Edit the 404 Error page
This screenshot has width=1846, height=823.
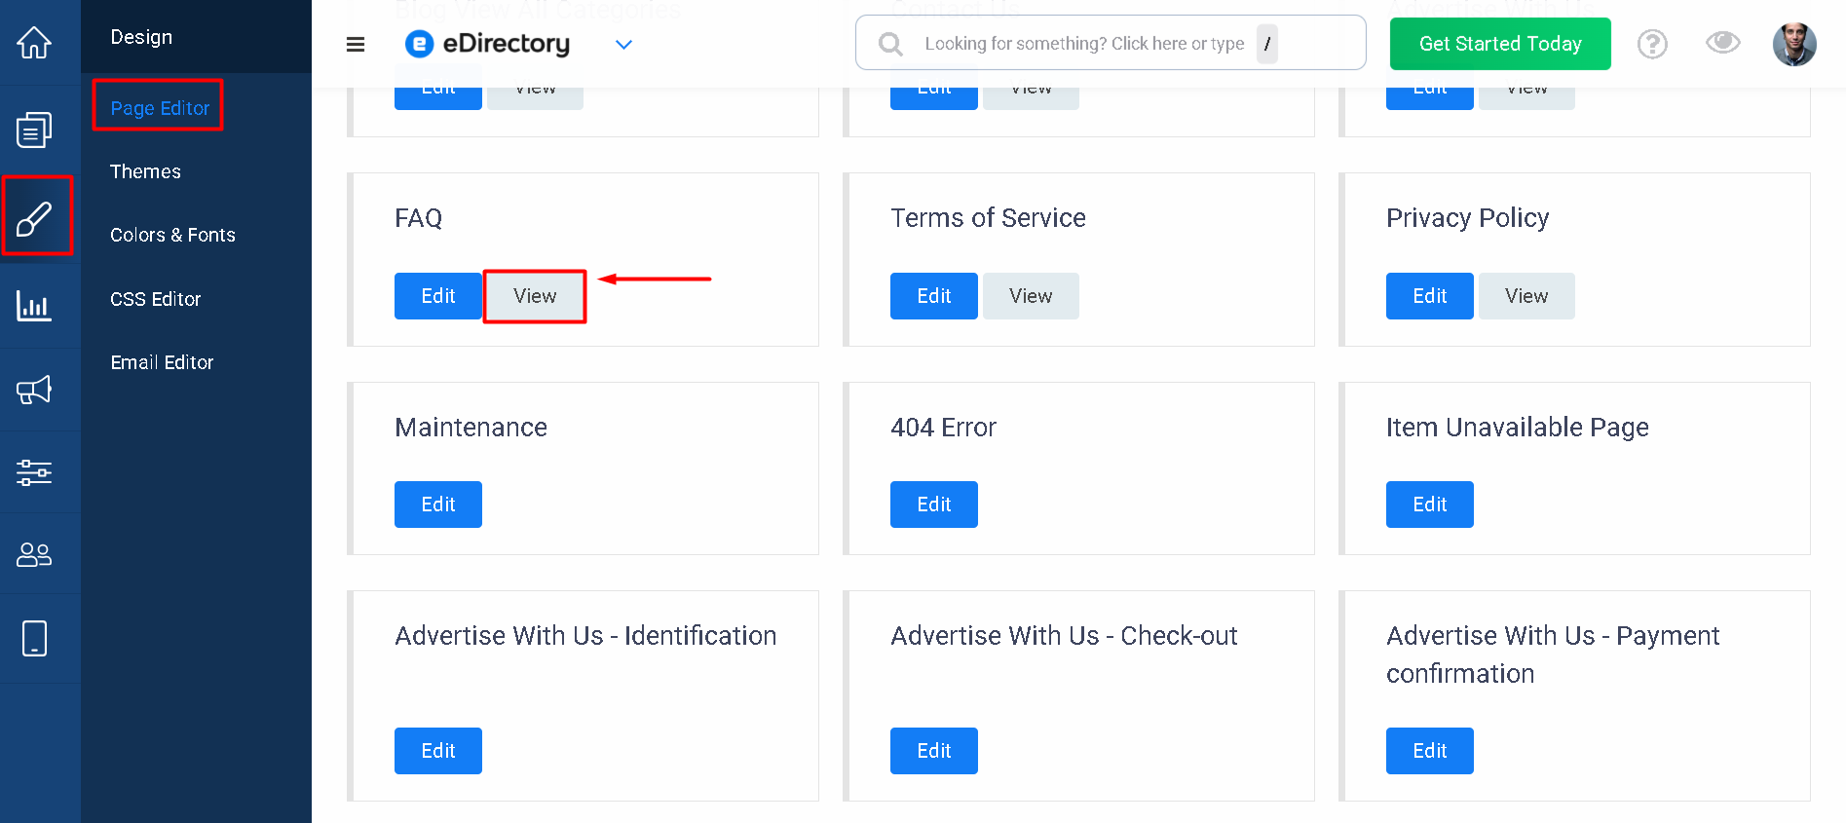point(933,505)
